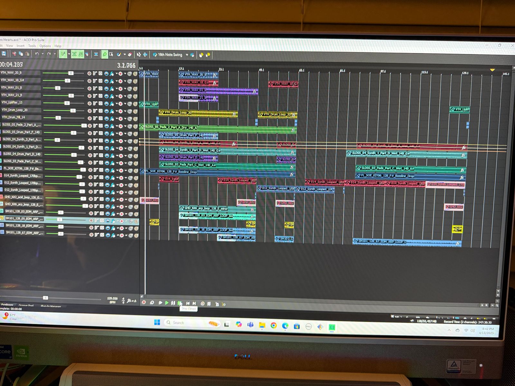The width and height of the screenshot is (515, 386).
Task: Switch to the Groove Pool tab
Action: (26, 305)
